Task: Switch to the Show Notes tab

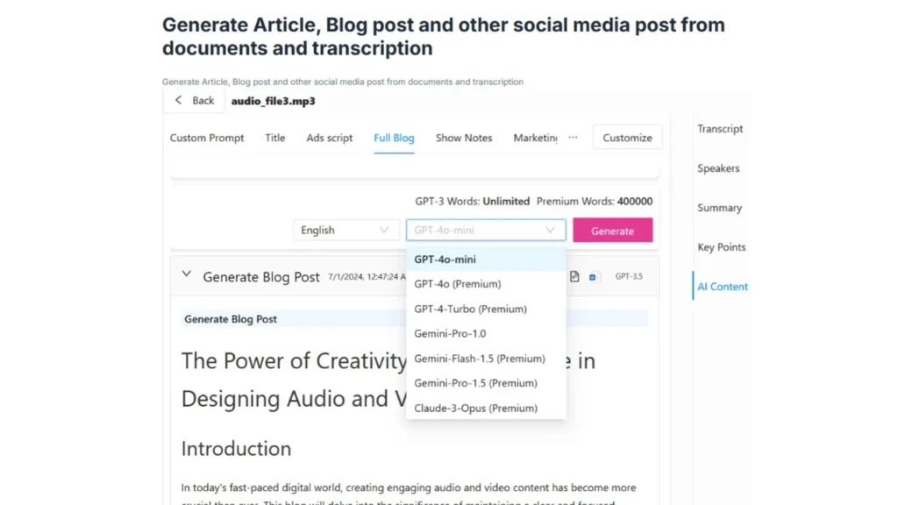Action: pos(464,138)
